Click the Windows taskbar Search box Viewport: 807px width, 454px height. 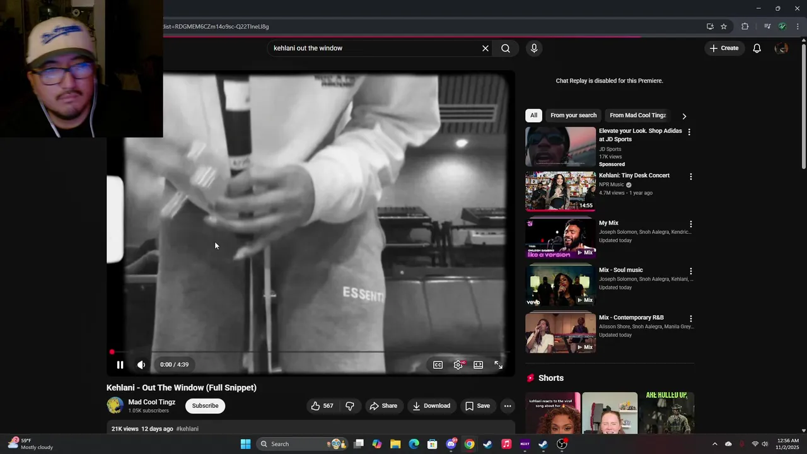pyautogui.click(x=301, y=444)
